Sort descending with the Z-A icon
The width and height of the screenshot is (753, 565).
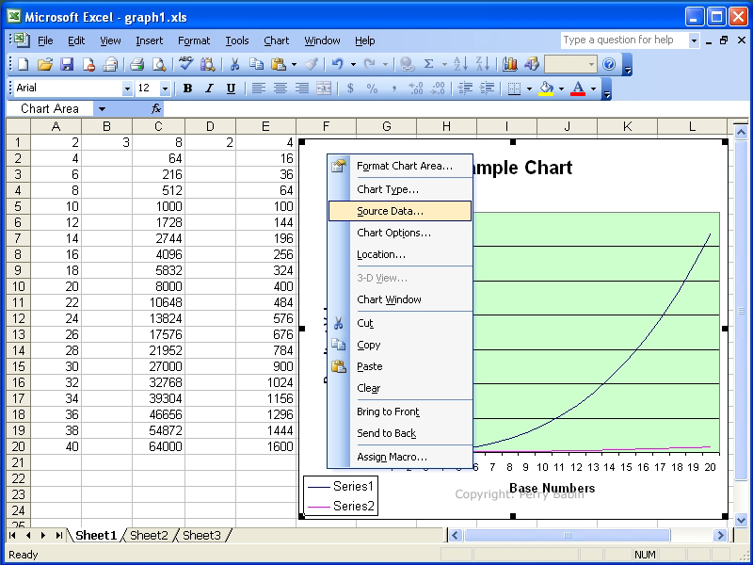pyautogui.click(x=482, y=64)
